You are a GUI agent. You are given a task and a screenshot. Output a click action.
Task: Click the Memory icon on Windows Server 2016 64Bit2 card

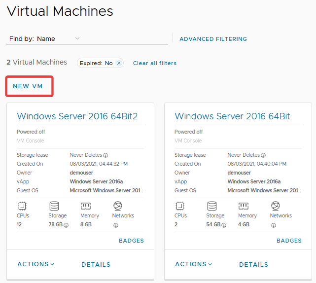pos(85,206)
